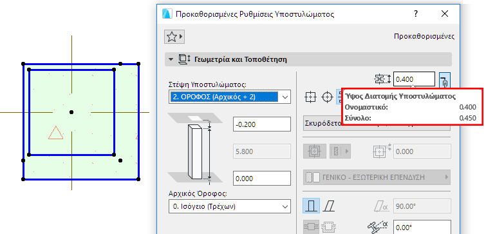Open the Στέψη Υποστυλώματος story dropdown

tap(230, 97)
